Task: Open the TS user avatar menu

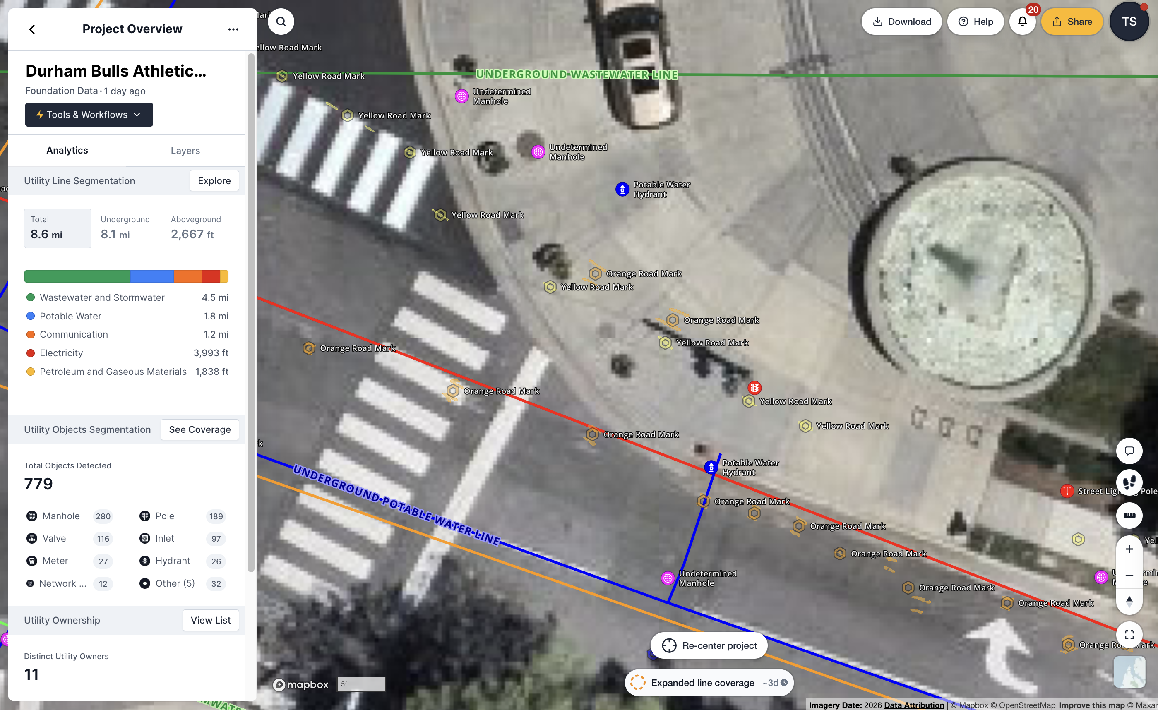Action: click(x=1129, y=22)
